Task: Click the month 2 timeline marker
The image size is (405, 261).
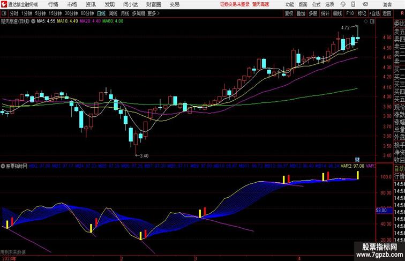Action: click(122, 258)
